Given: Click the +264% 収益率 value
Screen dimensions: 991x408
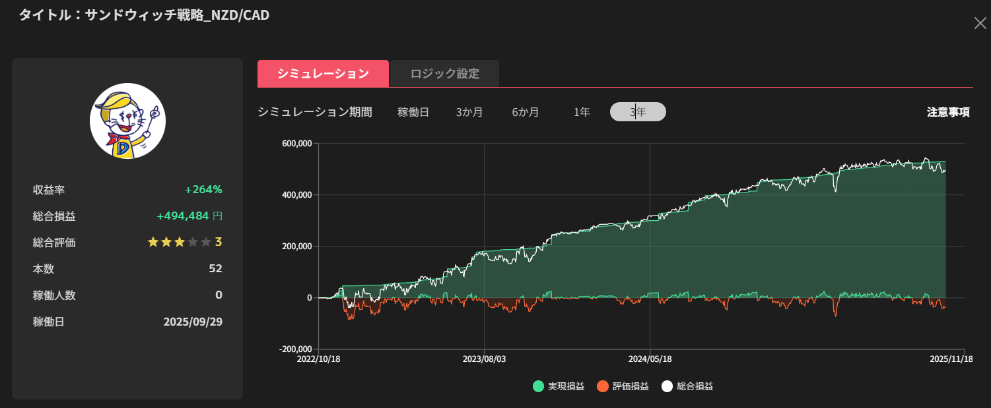Looking at the screenshot, I should (203, 190).
